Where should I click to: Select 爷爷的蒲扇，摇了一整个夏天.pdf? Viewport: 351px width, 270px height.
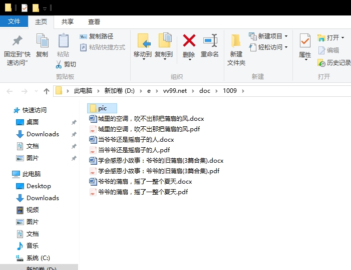pyautogui.click(x=139, y=192)
